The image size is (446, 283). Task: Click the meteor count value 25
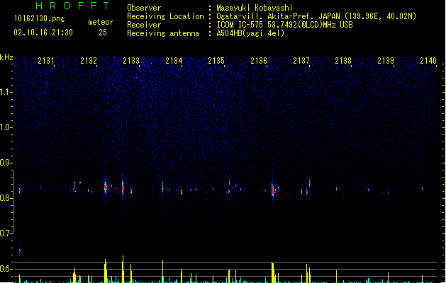[x=103, y=33]
